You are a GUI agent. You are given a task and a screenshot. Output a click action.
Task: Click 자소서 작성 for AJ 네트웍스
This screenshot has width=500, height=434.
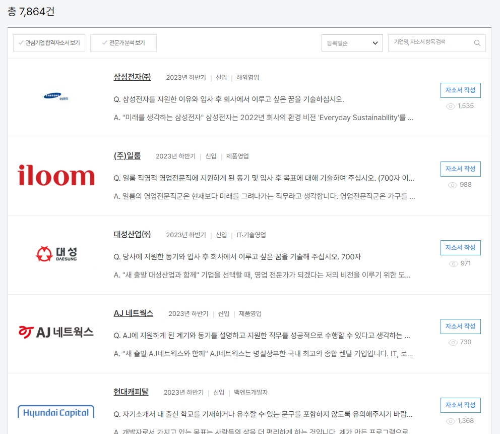[x=461, y=327]
